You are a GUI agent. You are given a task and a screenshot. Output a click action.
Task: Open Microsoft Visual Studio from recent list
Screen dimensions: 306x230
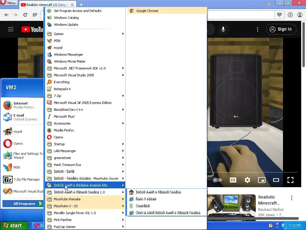[x=23, y=191]
